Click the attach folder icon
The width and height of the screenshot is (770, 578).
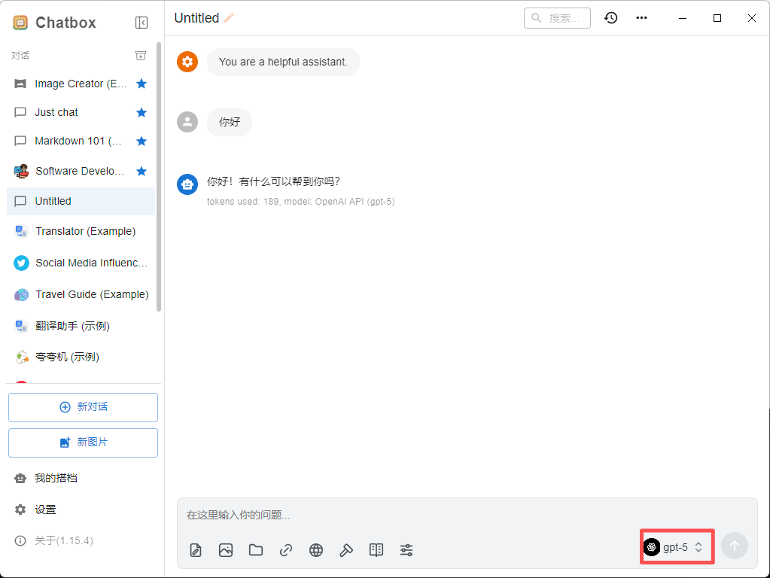256,550
